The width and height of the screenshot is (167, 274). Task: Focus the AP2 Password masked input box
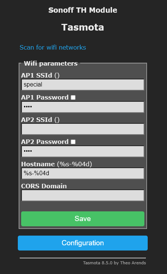click(x=83, y=151)
